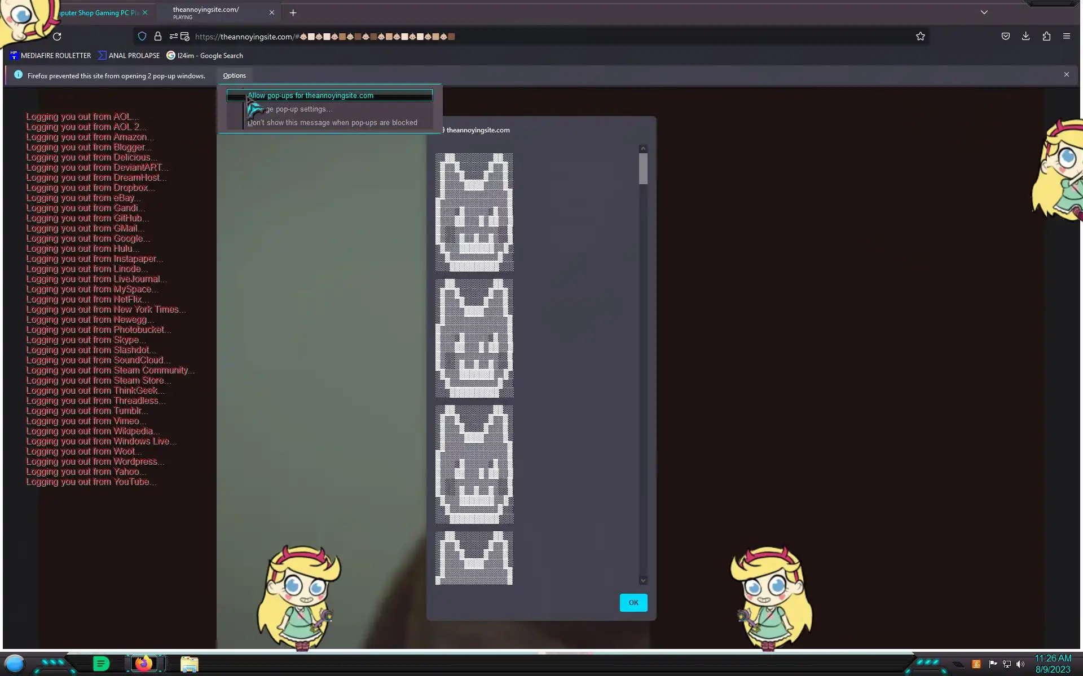Open the Firefox hamburger menu
Viewport: 1083px width, 676px height.
point(1066,37)
